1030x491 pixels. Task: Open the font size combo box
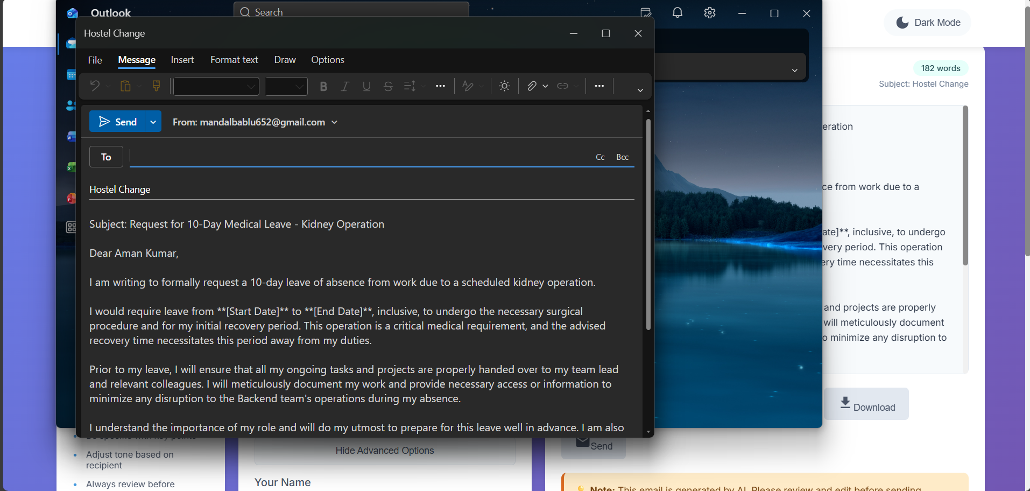coord(286,86)
